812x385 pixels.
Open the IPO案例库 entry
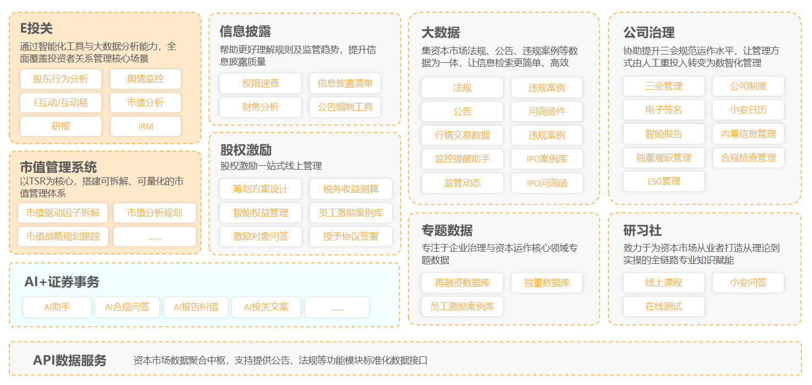(546, 159)
